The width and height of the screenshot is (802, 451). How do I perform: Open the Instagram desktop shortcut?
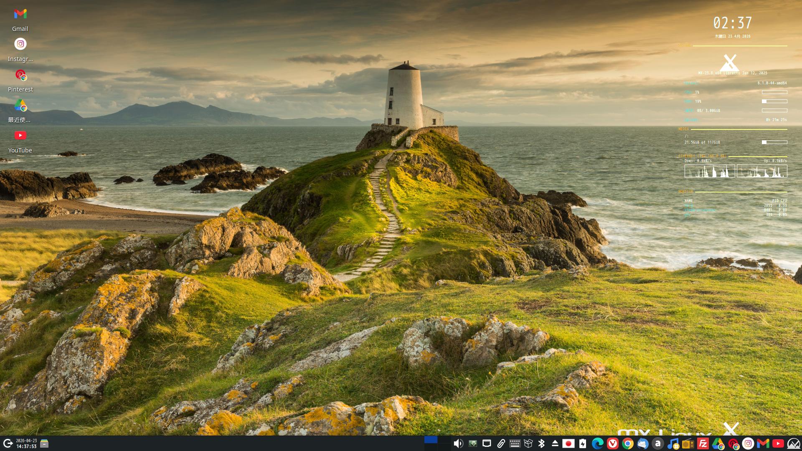20,44
